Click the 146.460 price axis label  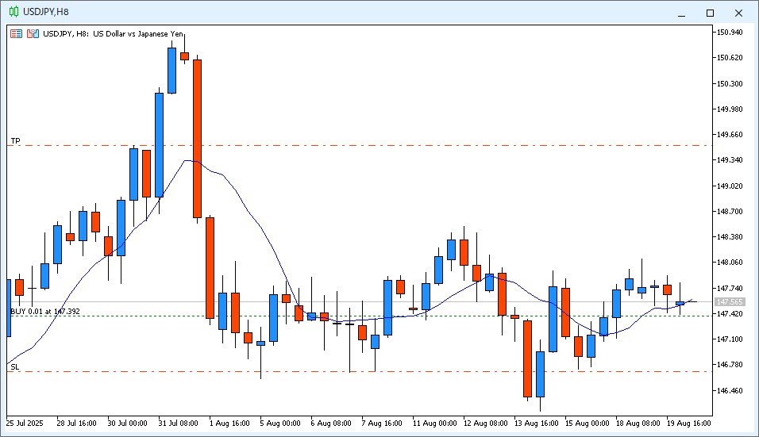coord(730,391)
